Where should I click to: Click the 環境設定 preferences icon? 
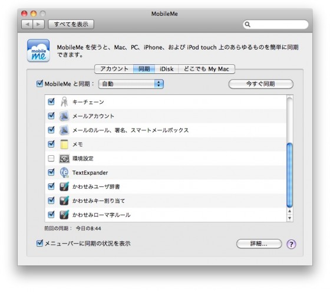pos(64,159)
